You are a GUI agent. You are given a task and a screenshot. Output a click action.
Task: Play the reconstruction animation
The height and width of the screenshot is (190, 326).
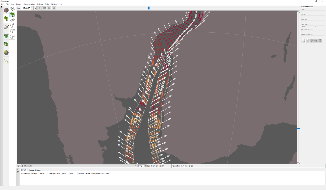click(39, 8)
